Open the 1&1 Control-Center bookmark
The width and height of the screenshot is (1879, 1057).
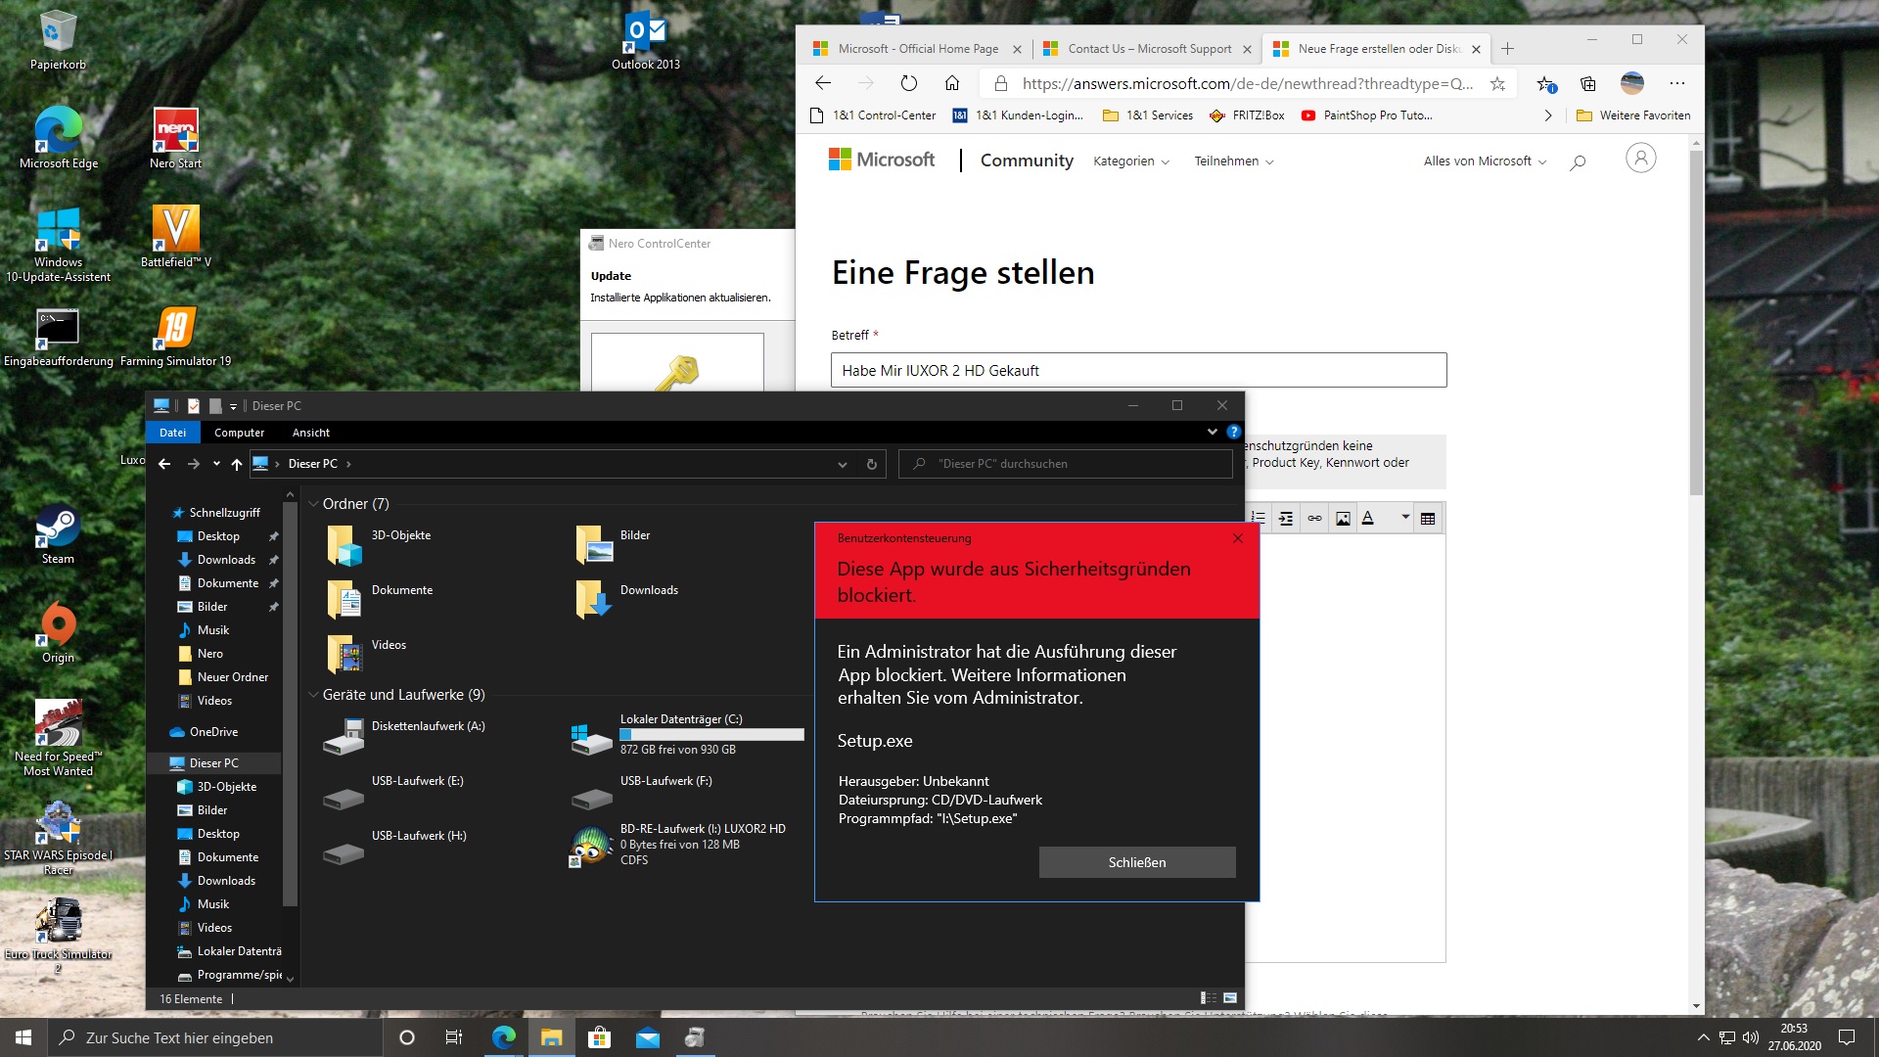tap(874, 115)
